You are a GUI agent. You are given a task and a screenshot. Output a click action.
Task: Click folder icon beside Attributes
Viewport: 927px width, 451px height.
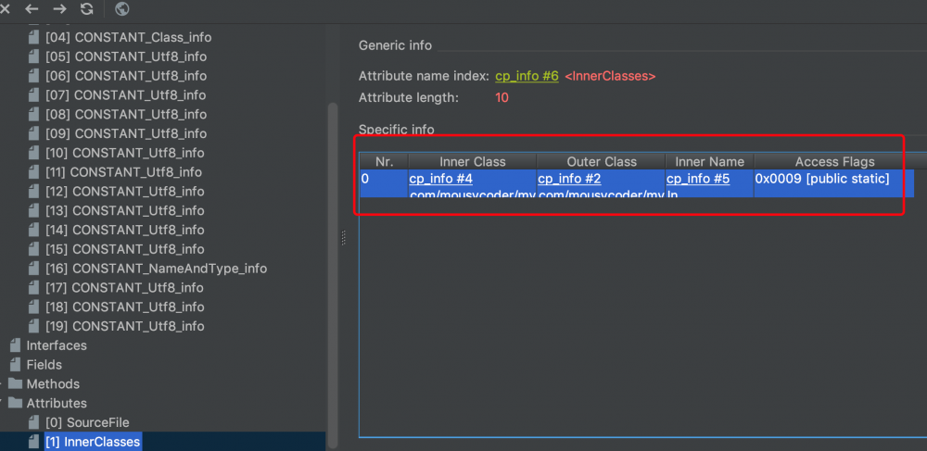point(15,403)
